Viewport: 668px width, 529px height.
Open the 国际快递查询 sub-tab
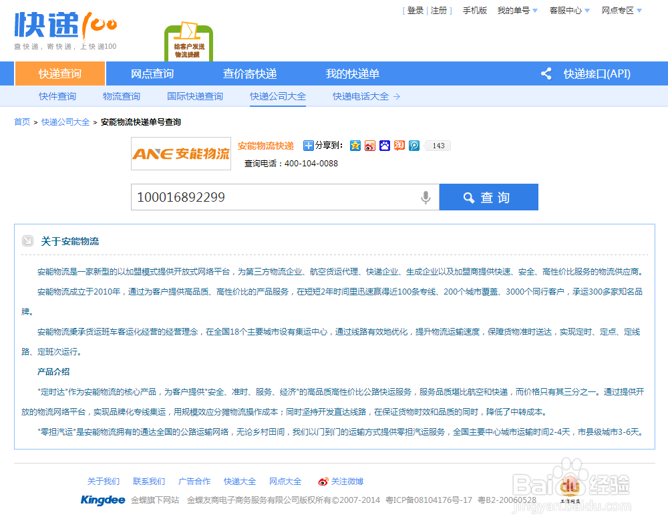194,97
